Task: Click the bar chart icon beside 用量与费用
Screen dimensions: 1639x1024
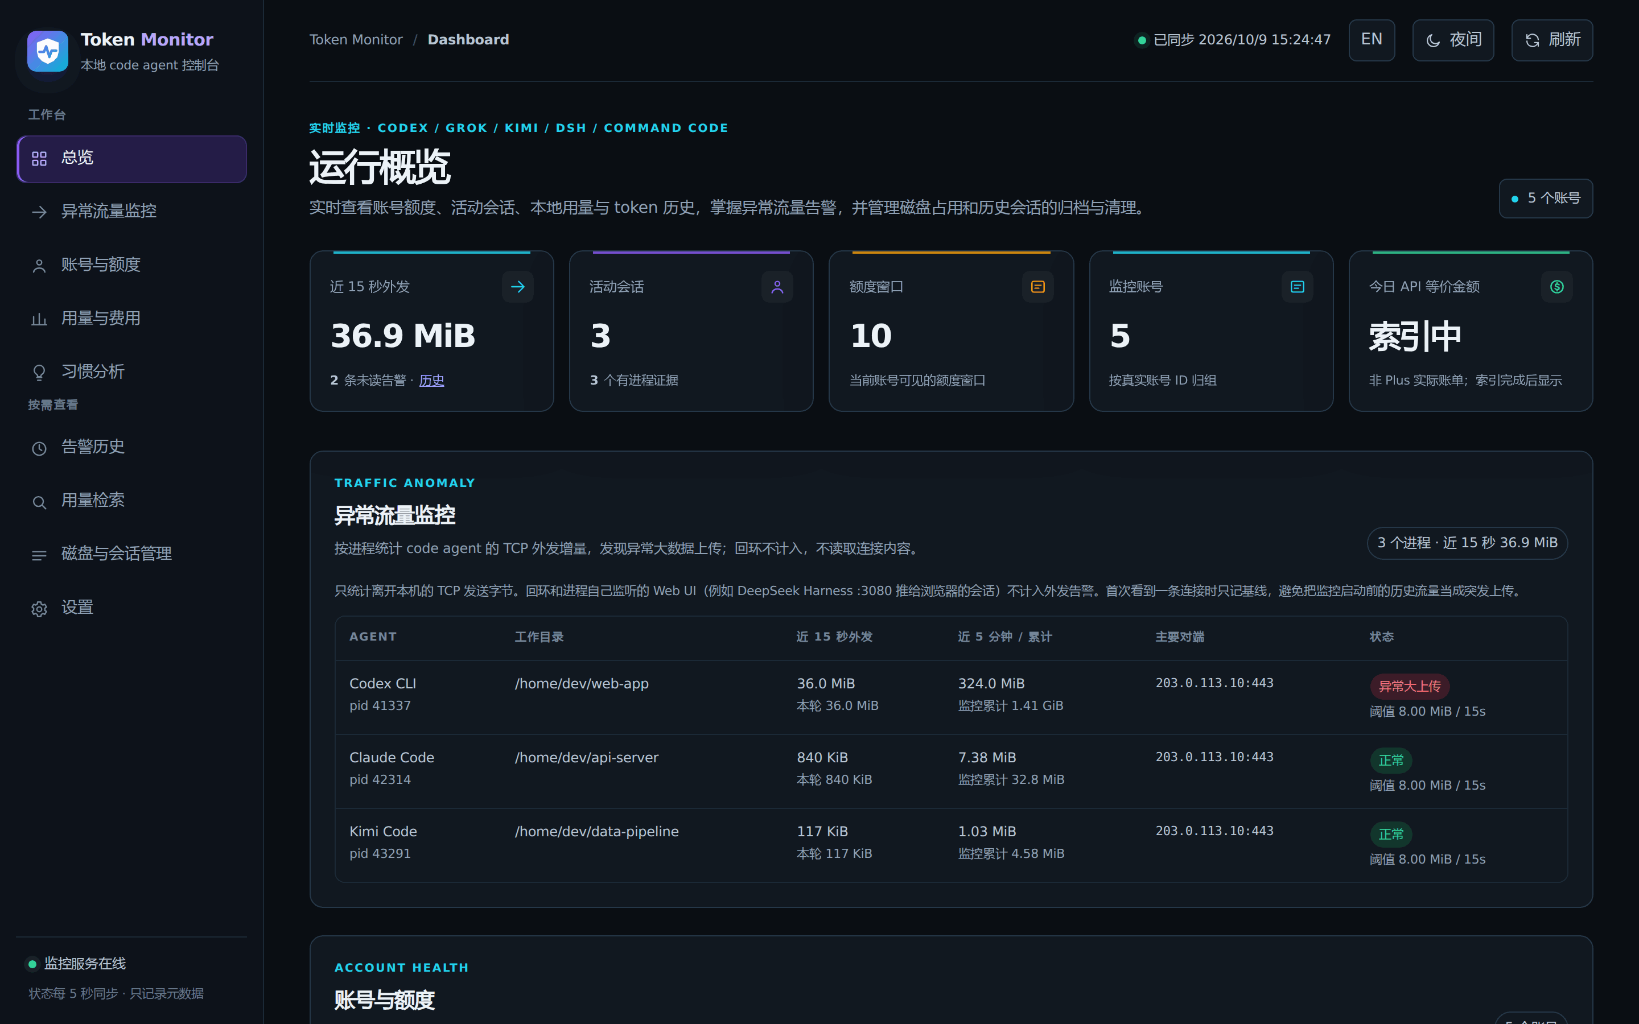Action: click(39, 319)
